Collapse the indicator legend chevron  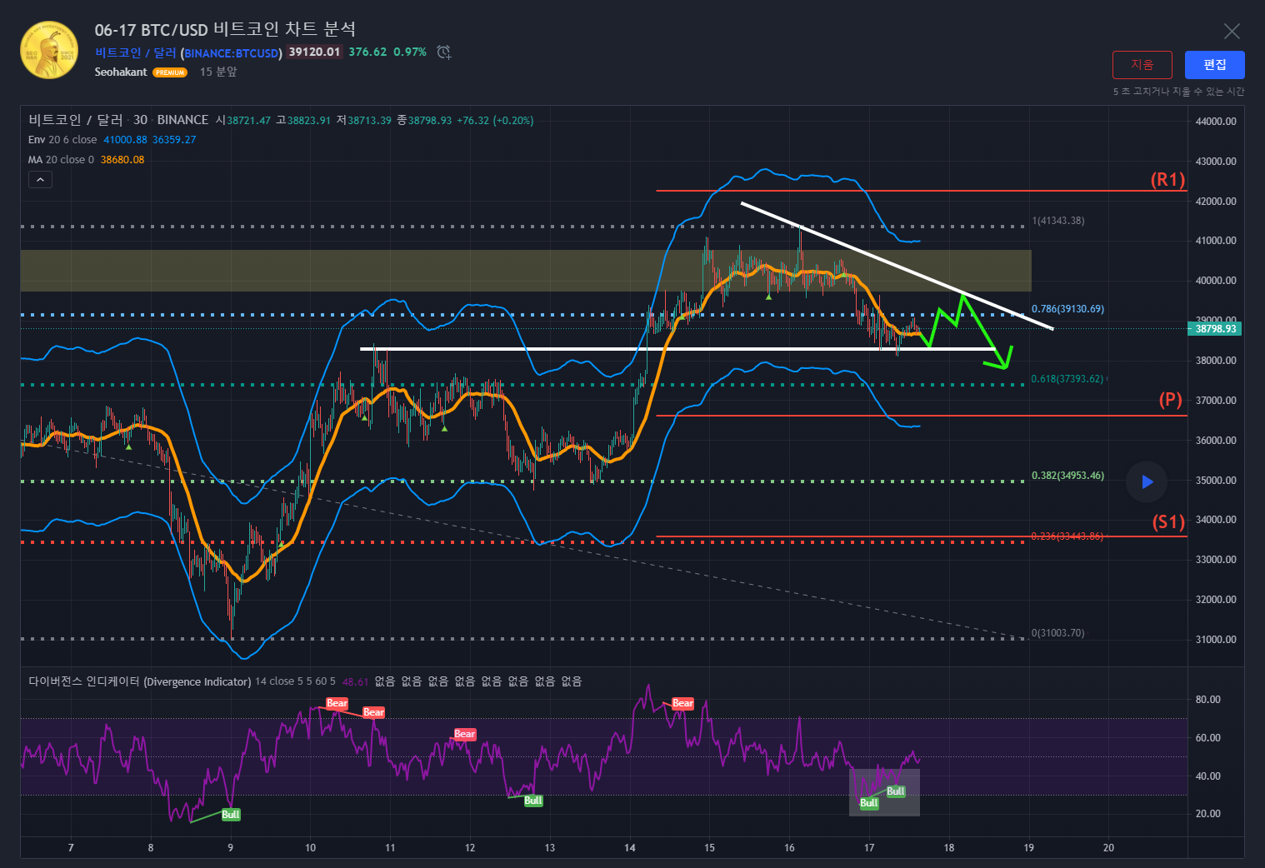coord(40,179)
